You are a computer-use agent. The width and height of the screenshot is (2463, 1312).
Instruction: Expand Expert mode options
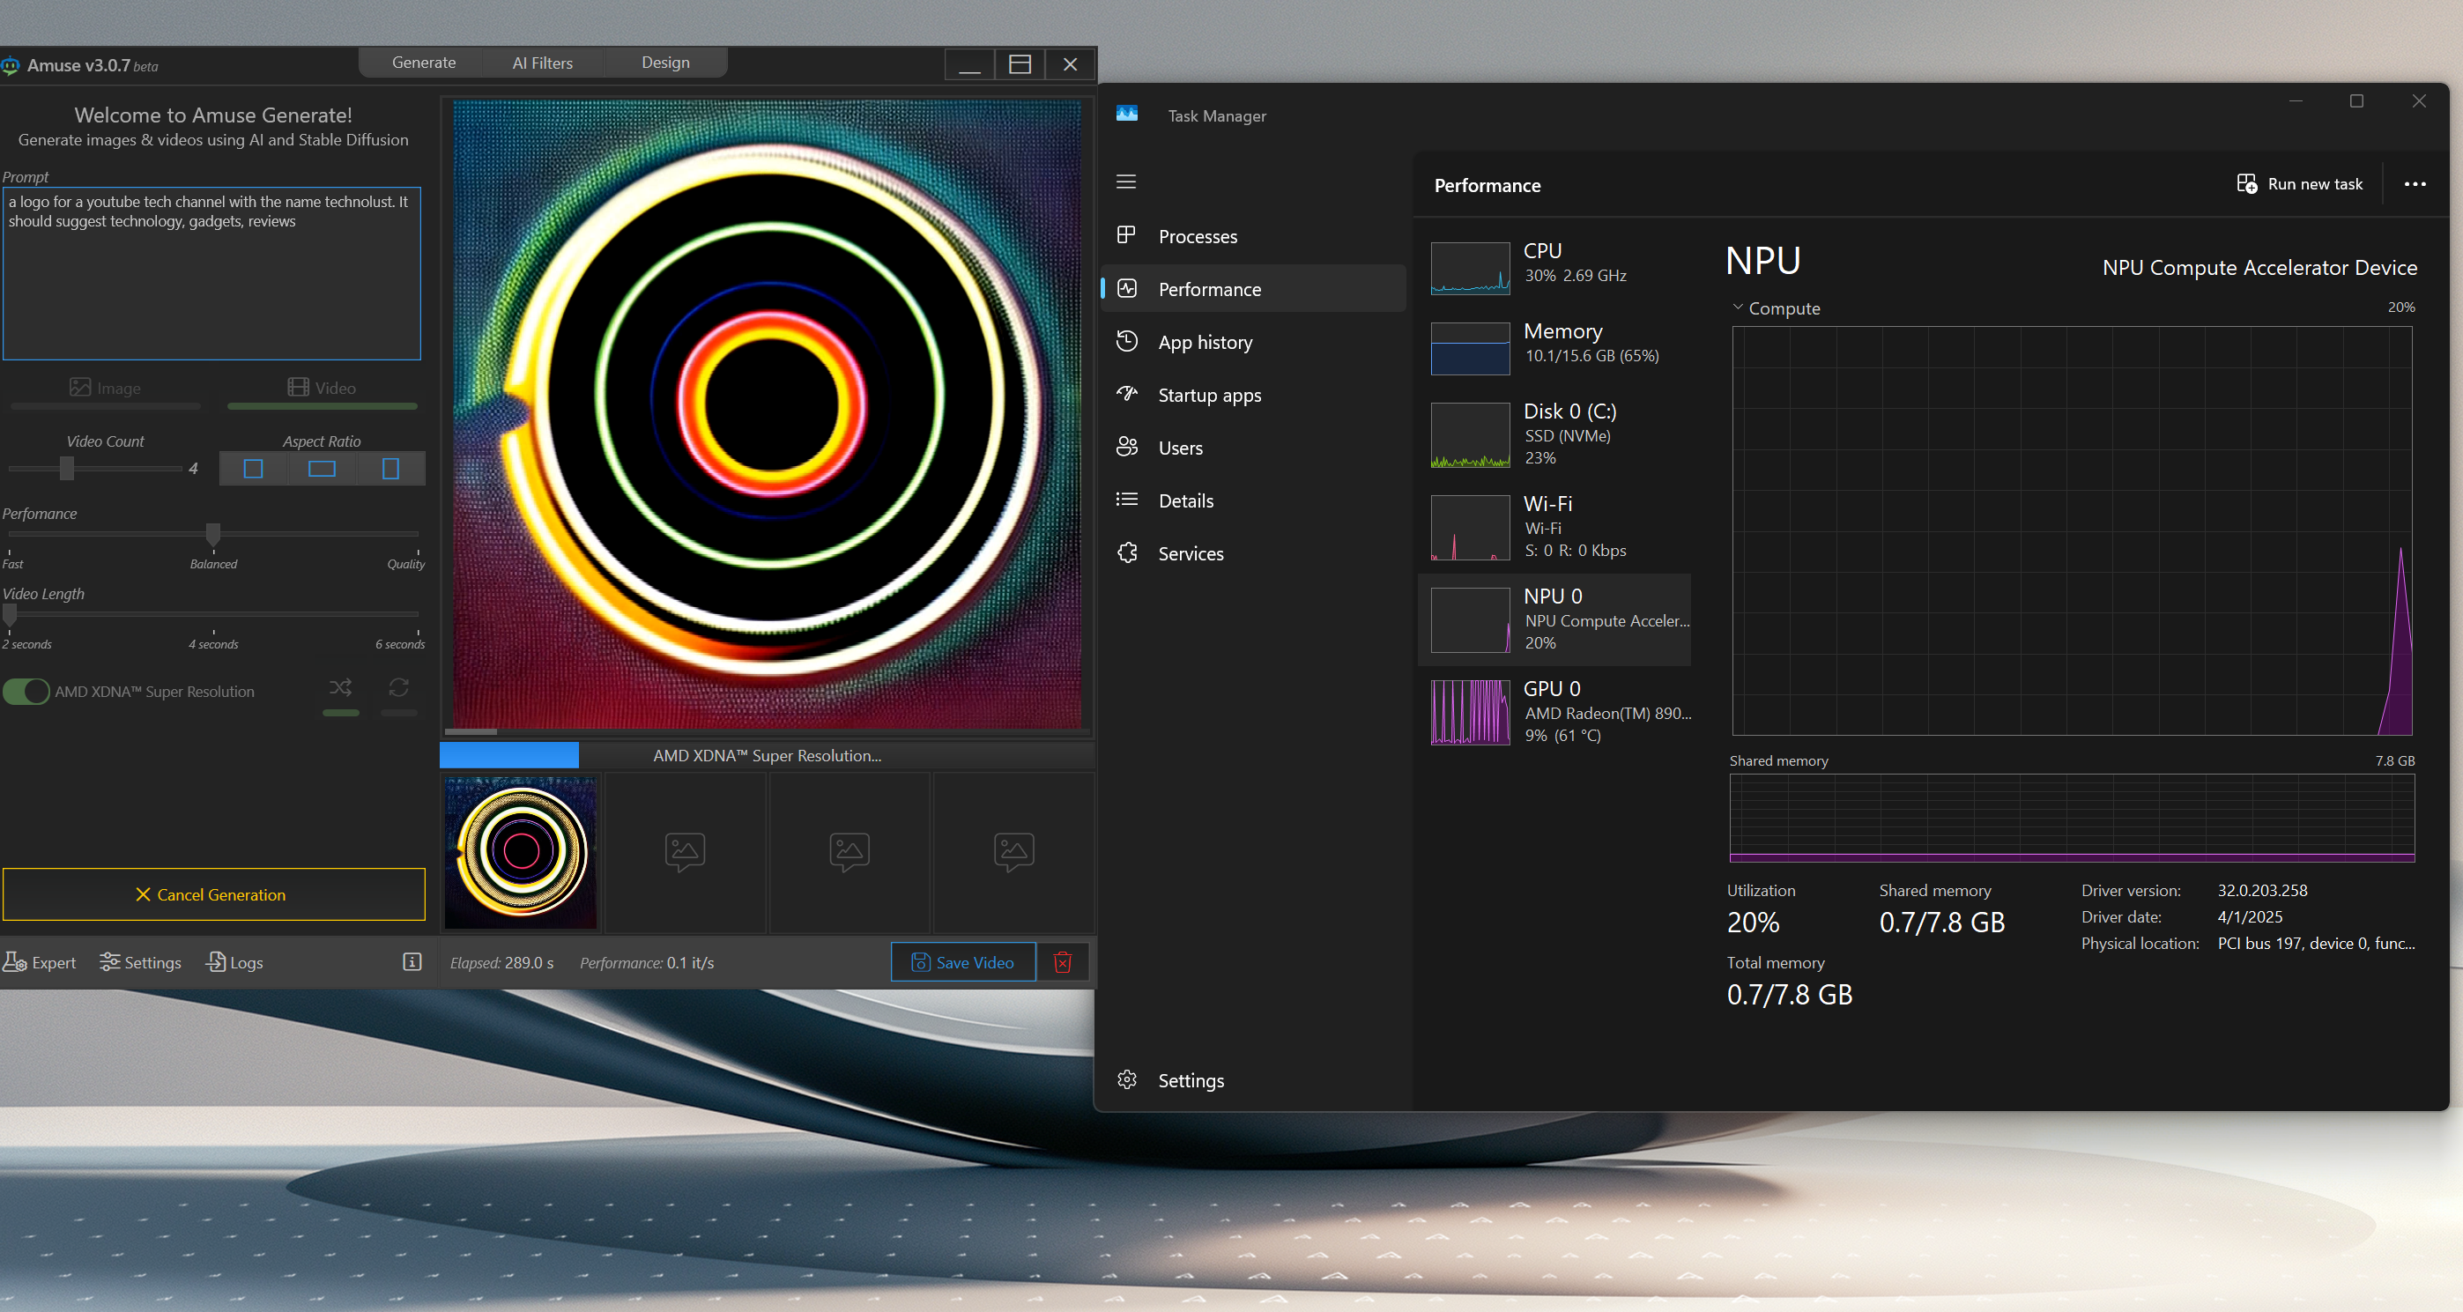pyautogui.click(x=41, y=962)
